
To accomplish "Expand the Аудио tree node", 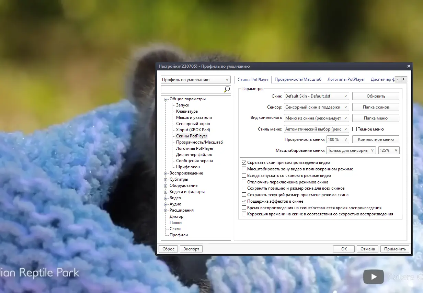I will tap(166, 204).
